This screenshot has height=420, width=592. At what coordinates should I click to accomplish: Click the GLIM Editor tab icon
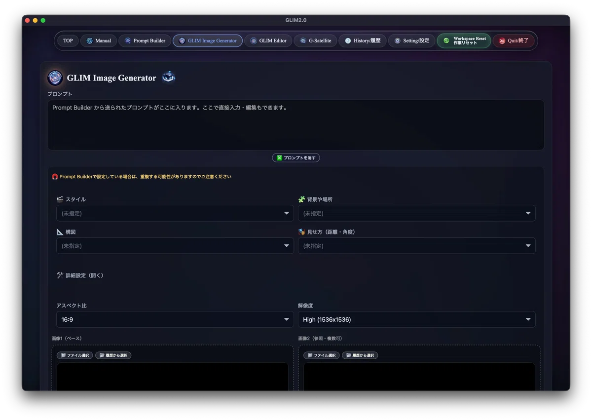254,40
